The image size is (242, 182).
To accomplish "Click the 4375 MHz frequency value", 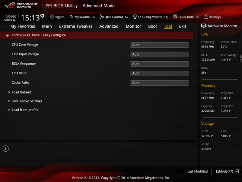I will coord(208,47).
